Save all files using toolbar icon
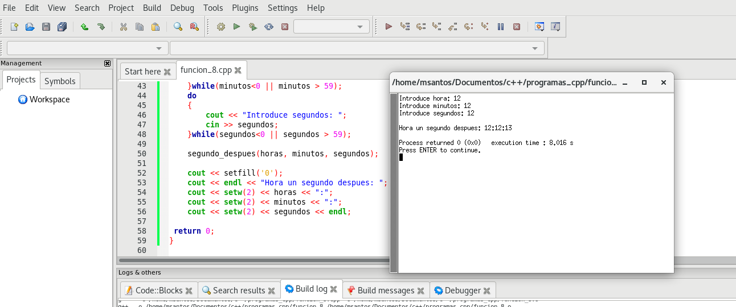This screenshot has height=307, width=736. (x=62, y=27)
